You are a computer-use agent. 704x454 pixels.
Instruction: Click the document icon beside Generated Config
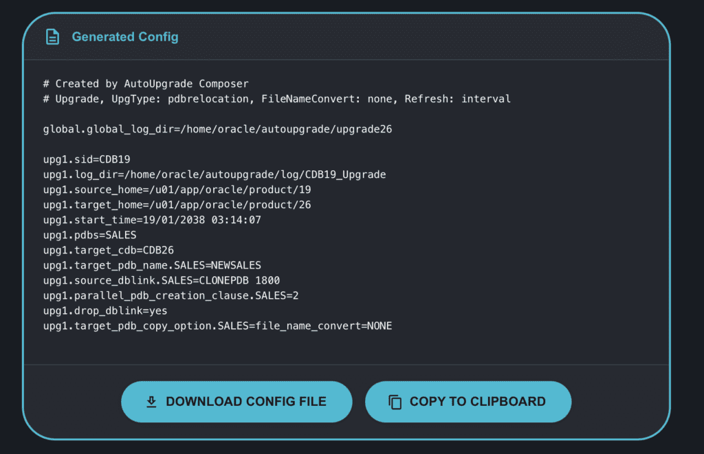(52, 36)
